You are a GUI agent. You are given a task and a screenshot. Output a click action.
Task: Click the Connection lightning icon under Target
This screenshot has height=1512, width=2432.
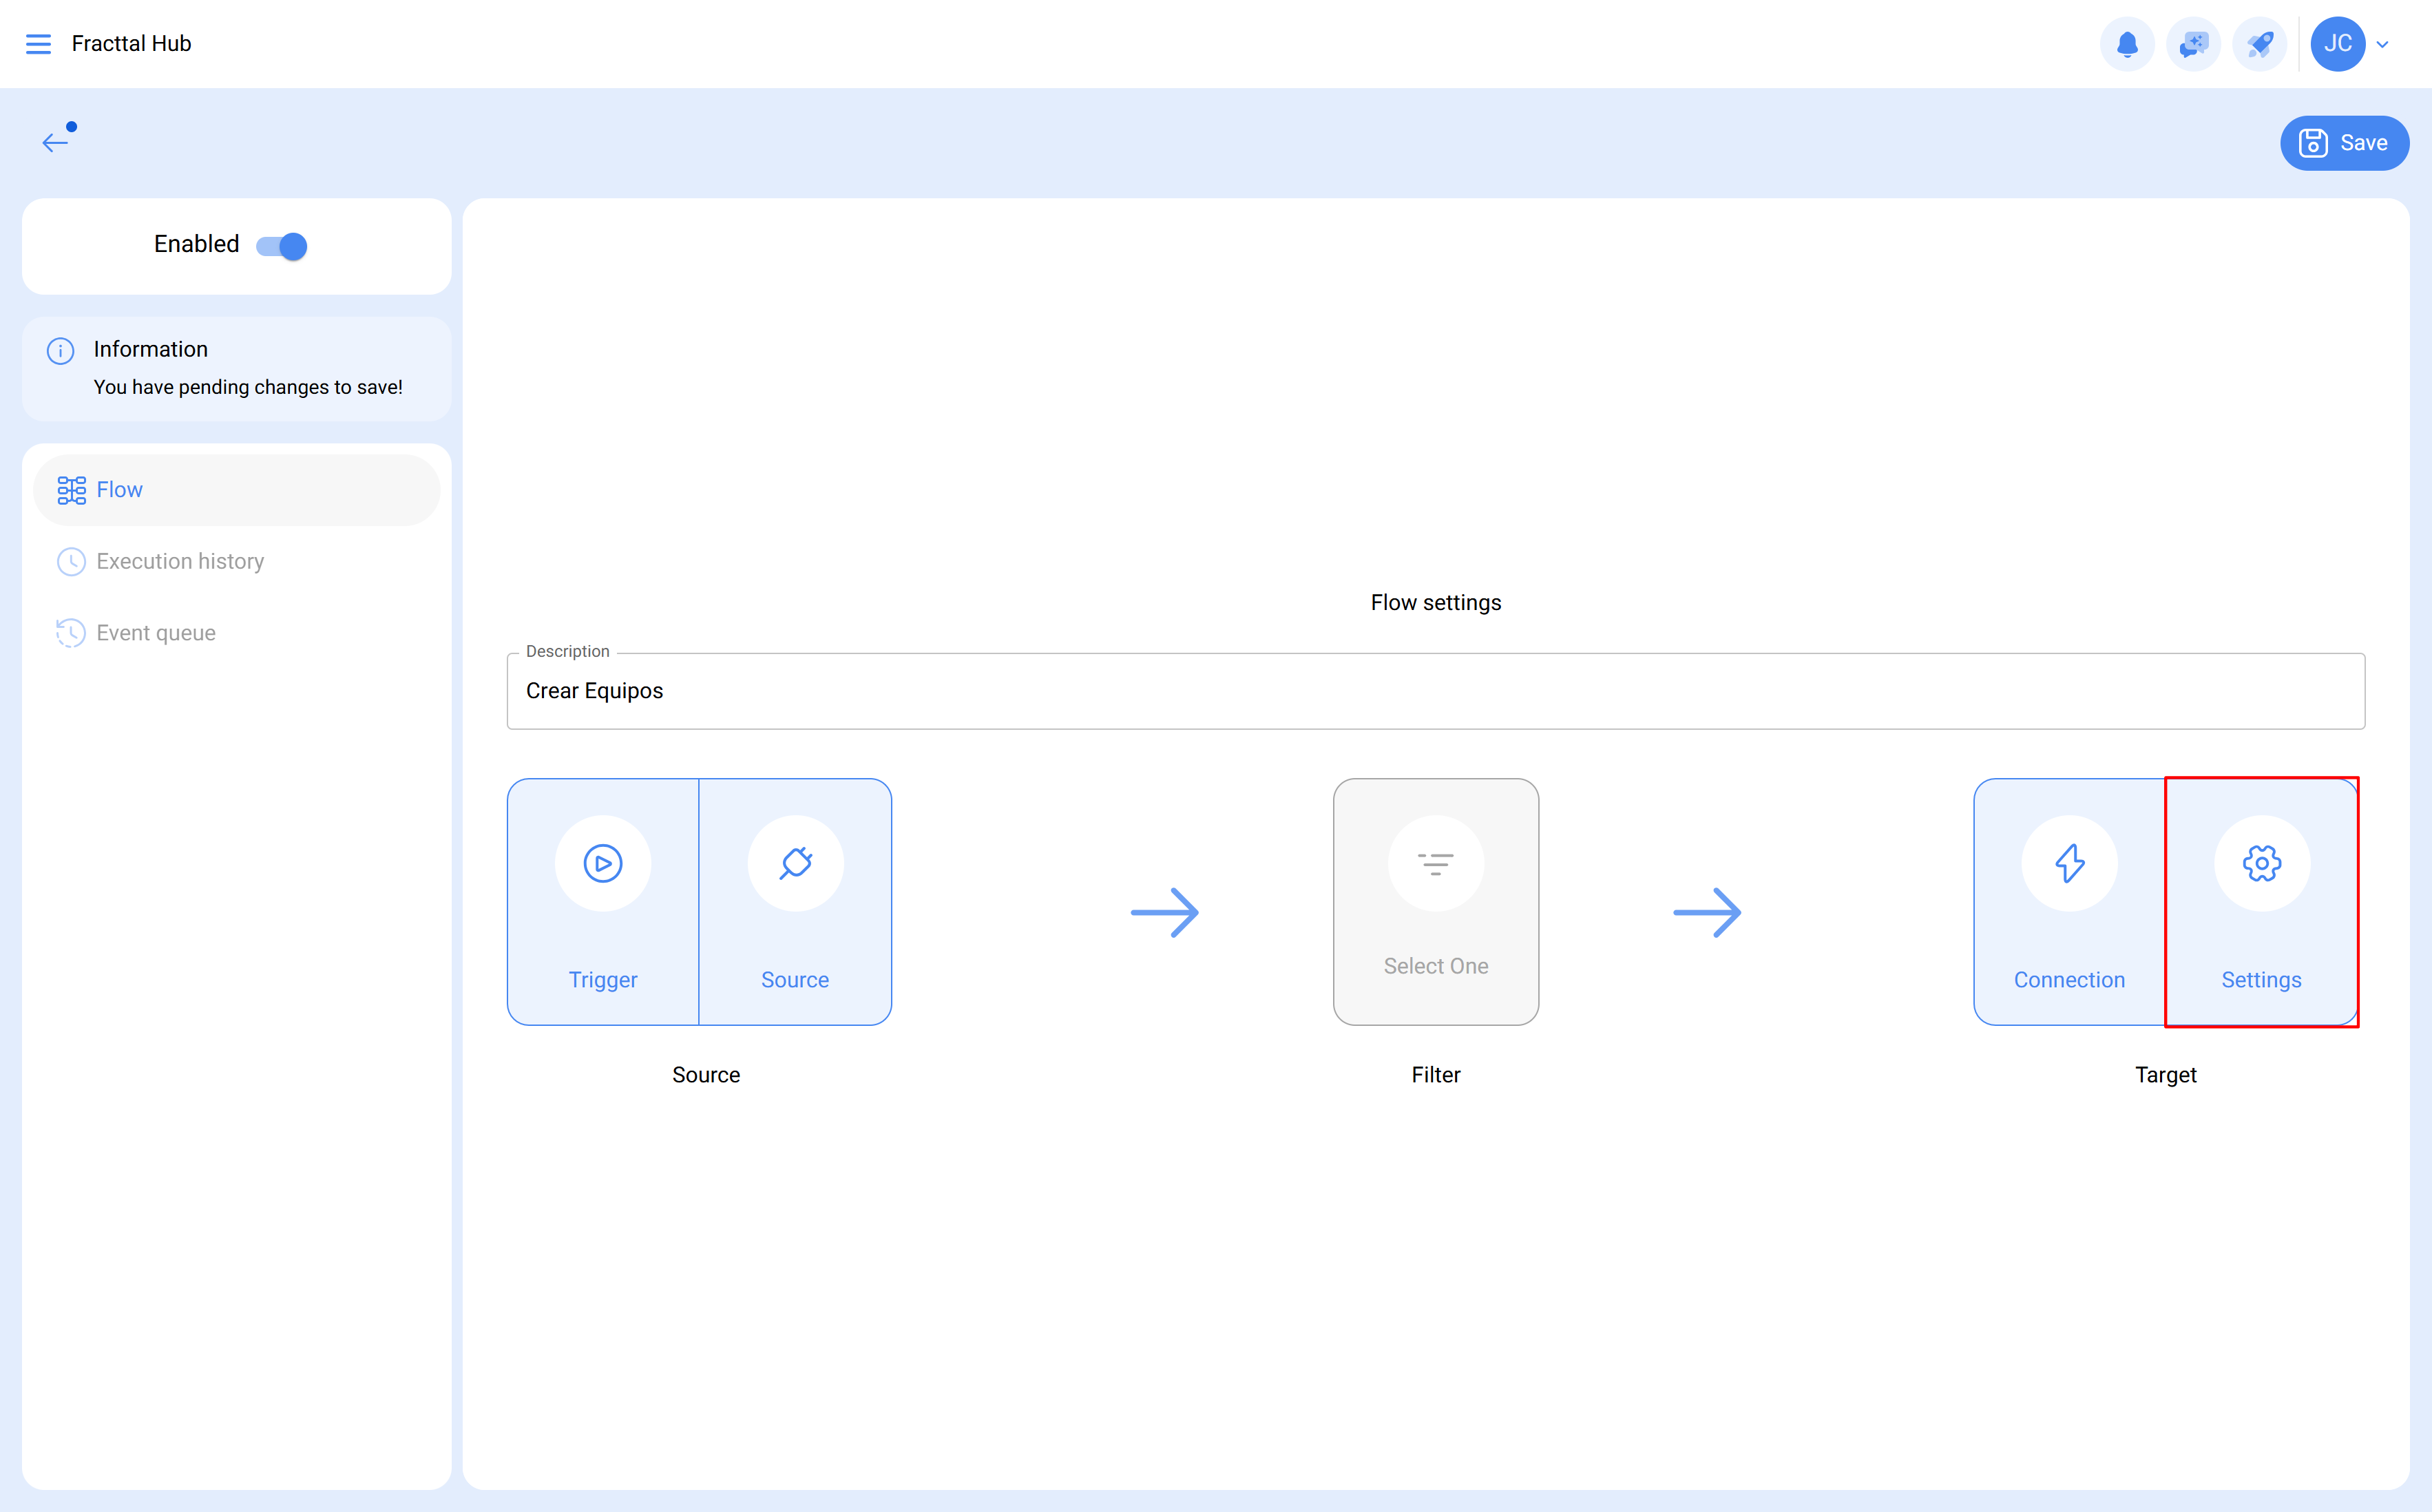[x=2069, y=862]
